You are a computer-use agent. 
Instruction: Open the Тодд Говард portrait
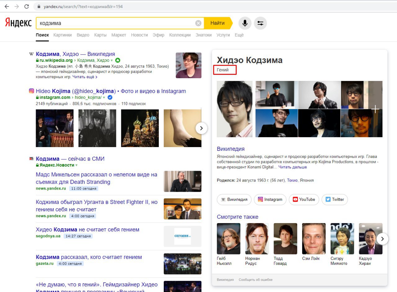click(x=285, y=239)
